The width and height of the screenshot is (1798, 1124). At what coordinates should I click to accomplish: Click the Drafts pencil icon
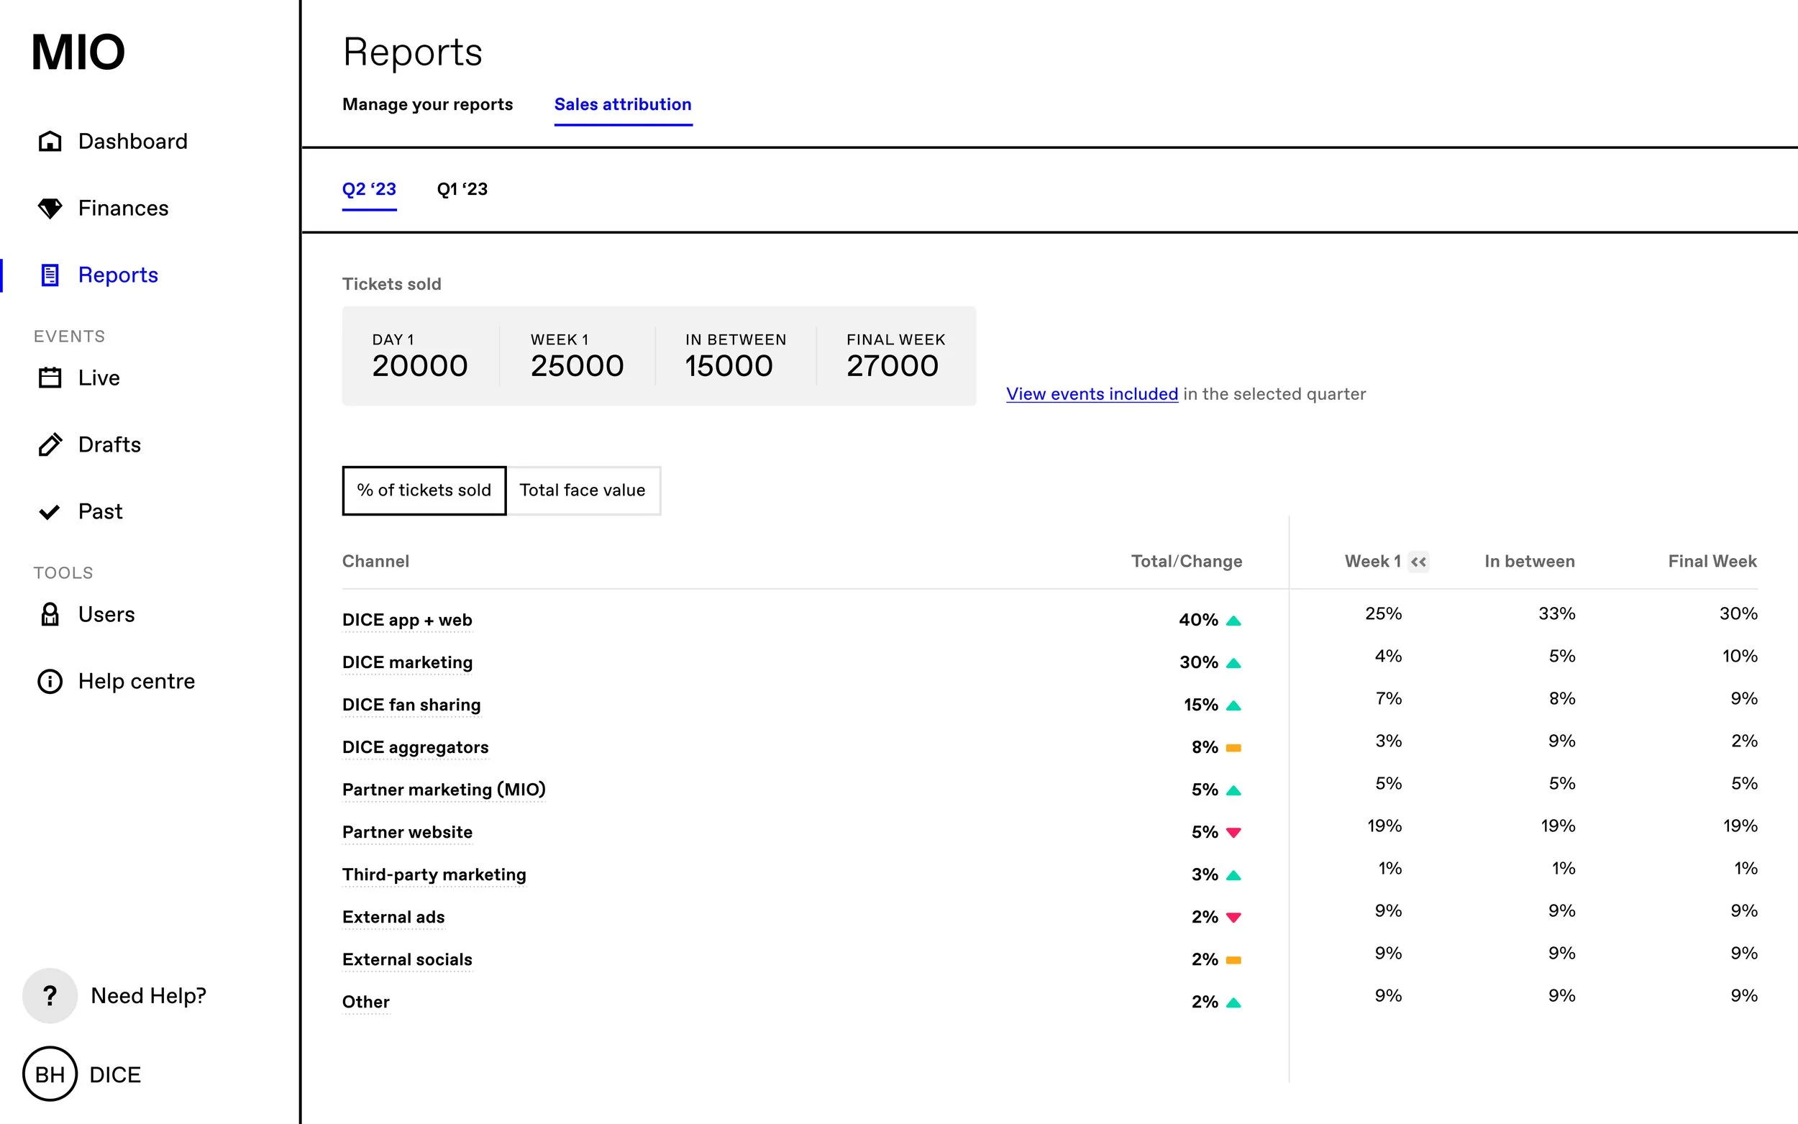(x=50, y=444)
